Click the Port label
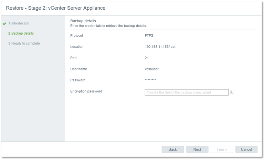 (73, 58)
